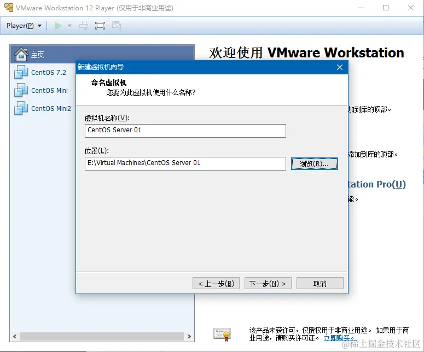Image resolution: width=424 pixels, height=352 pixels.
Task: Click the location path input field
Action: click(185, 163)
